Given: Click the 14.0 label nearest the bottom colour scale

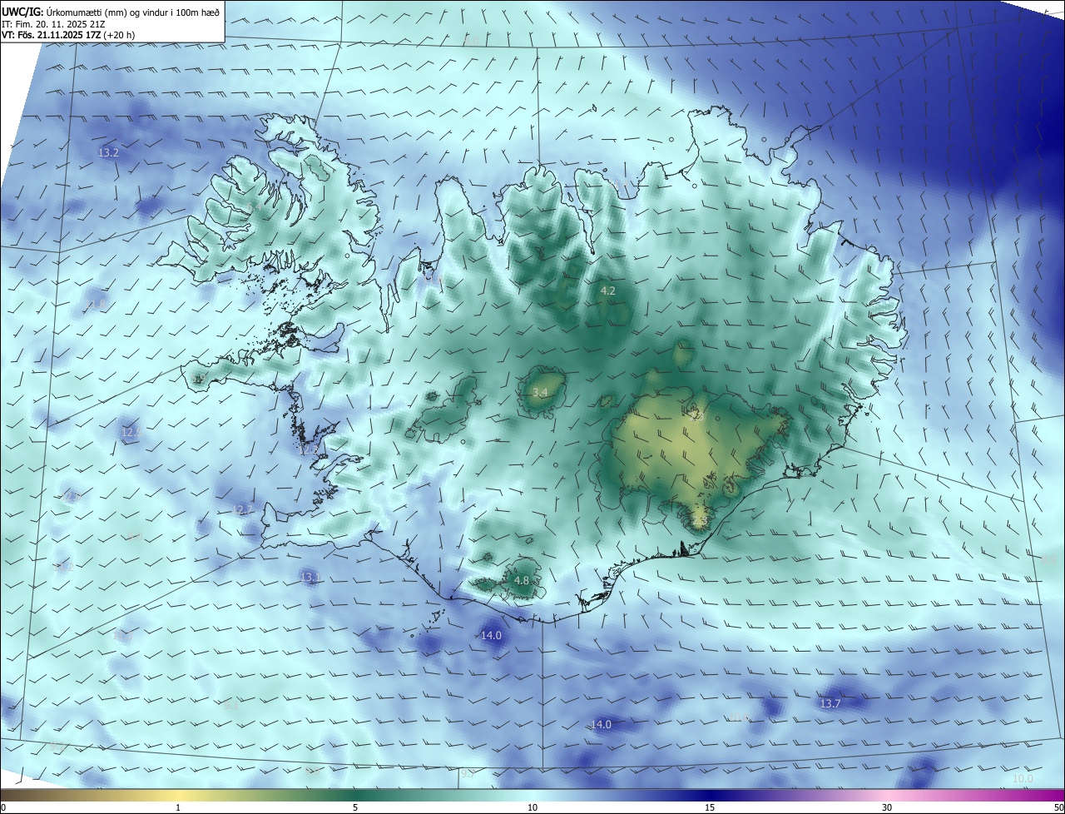Looking at the screenshot, I should [601, 724].
